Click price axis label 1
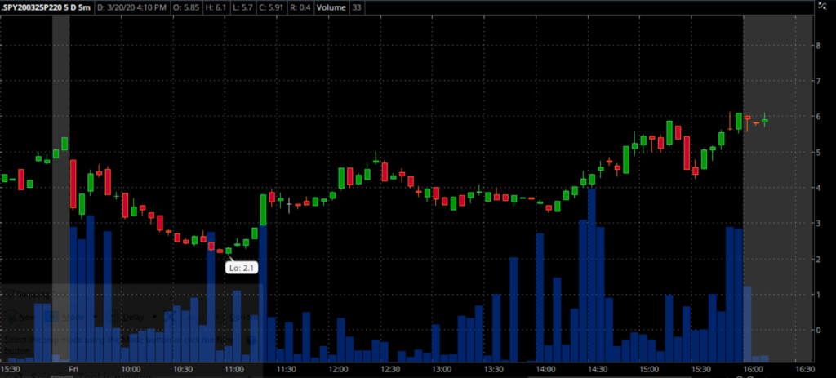 [x=819, y=295]
